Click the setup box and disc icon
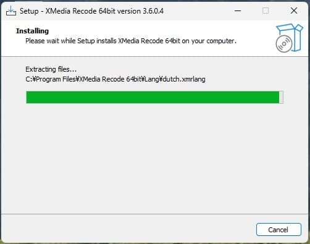Screen dimensions: 310x244 pyautogui.click(x=289, y=38)
